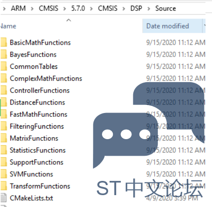
Task: Click date modified of ComplexMathFunctions row
Action: pyautogui.click(x=176, y=78)
